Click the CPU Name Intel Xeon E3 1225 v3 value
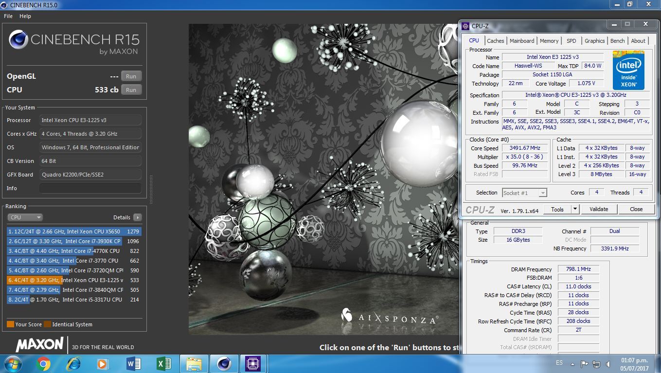The image size is (661, 373). (x=553, y=57)
